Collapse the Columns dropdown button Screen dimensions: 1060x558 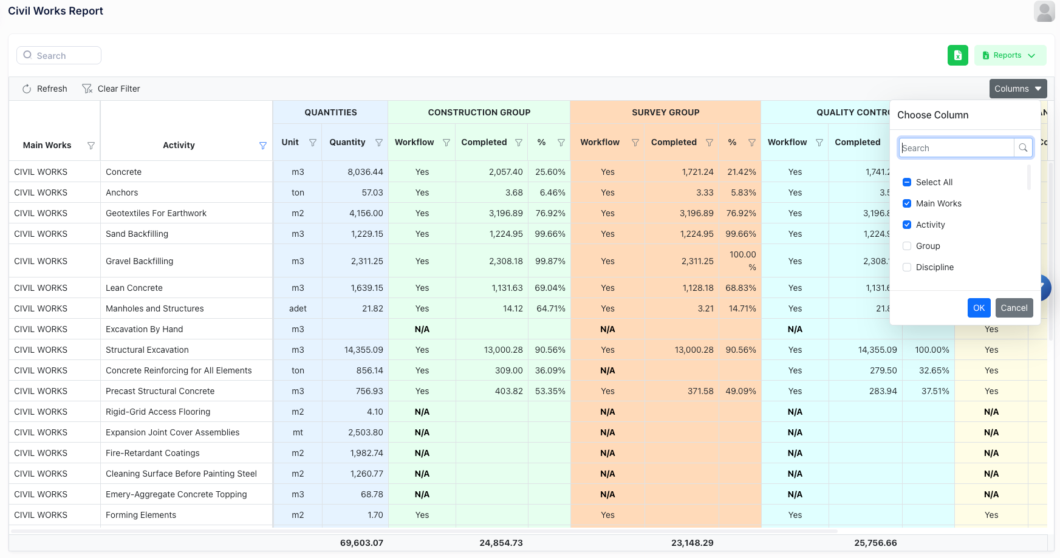click(x=1017, y=89)
